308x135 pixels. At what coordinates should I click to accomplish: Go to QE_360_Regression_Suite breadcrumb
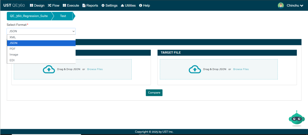point(29,16)
